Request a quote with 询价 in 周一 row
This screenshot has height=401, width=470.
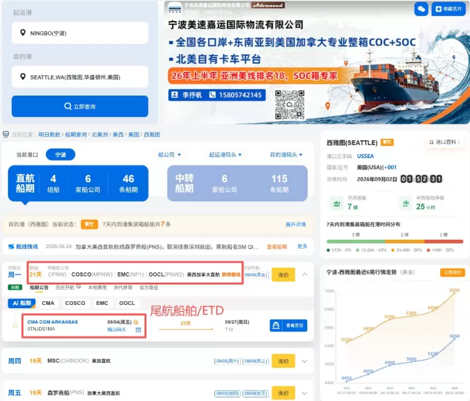[x=283, y=274]
